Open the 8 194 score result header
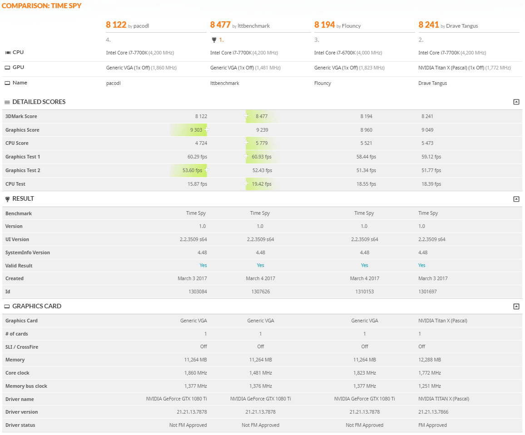Image resolution: width=525 pixels, height=435 pixels. pos(324,25)
